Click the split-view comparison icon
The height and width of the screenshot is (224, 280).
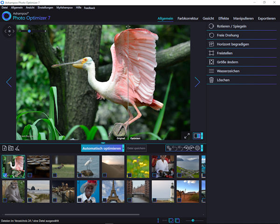tap(197, 136)
